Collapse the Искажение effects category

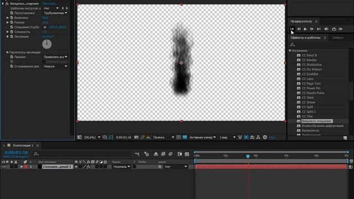click(290, 51)
